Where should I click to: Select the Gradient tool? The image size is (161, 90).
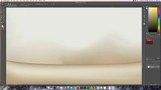click(4, 16)
